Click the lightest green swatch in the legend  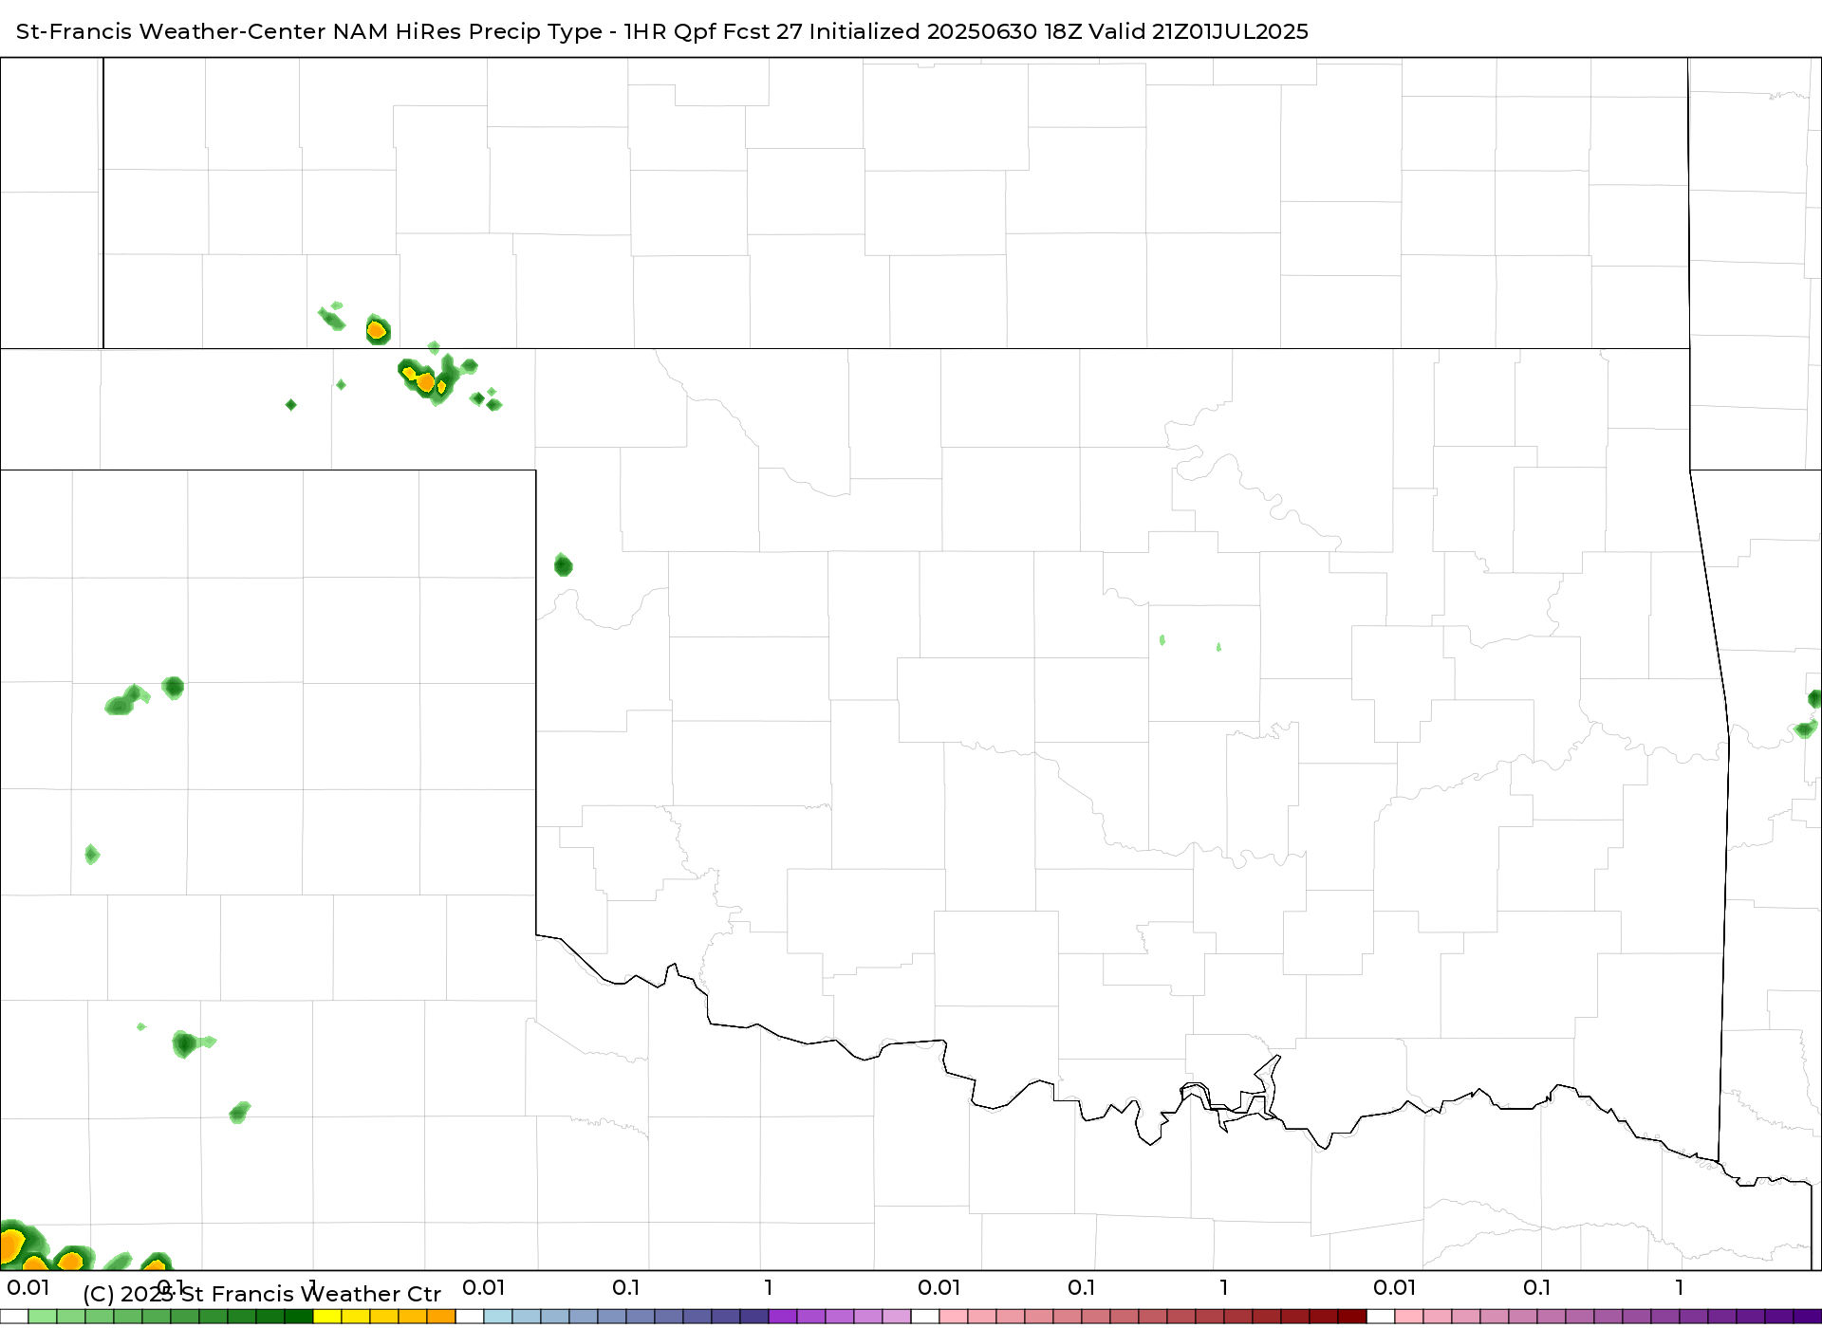click(43, 1317)
